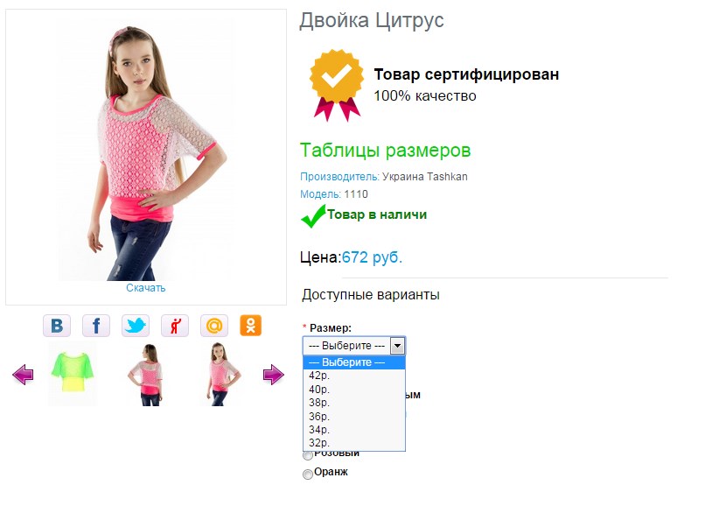
Task: Share via the VKontakte icon
Action: 57,326
